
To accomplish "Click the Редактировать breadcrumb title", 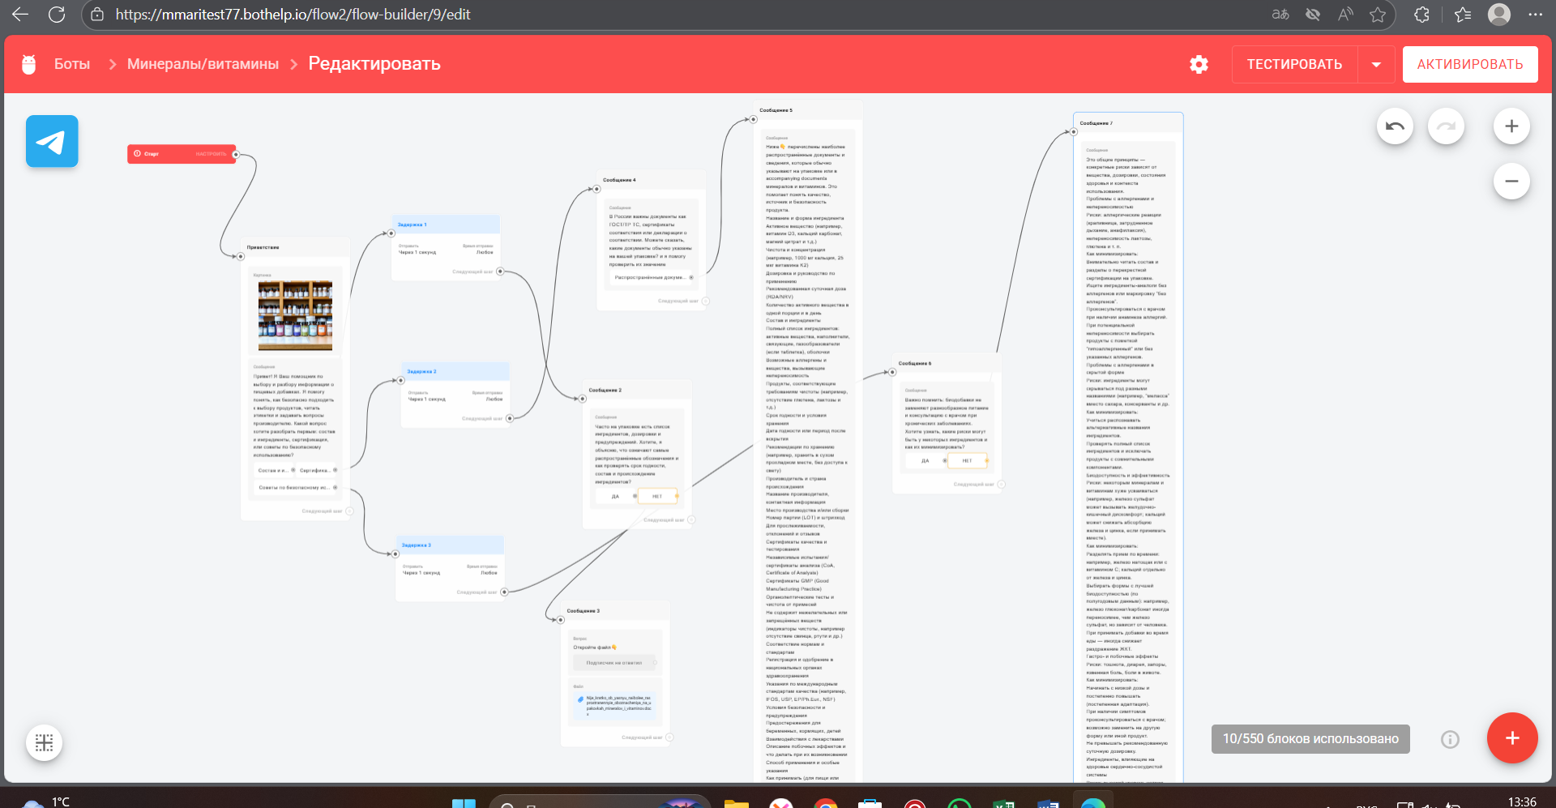I will coord(374,64).
